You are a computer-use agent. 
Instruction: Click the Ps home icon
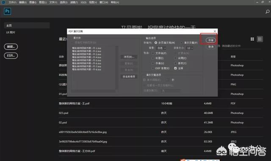(8, 11)
